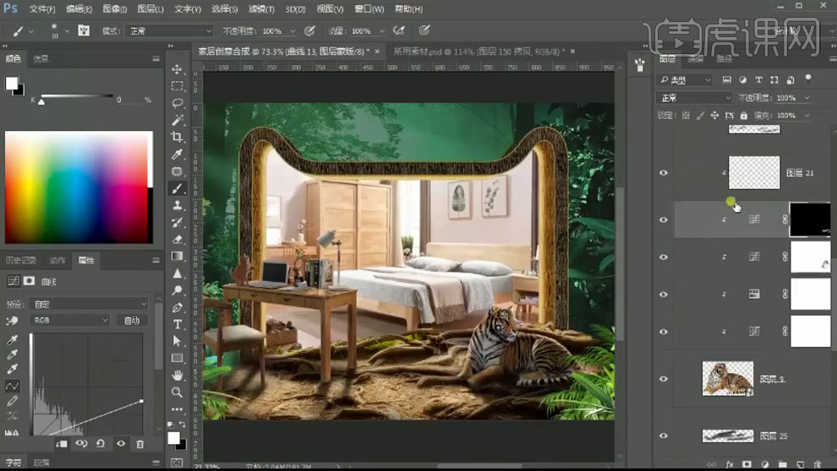Reset the curves adjustment to defaults

pyautogui.click(x=101, y=443)
